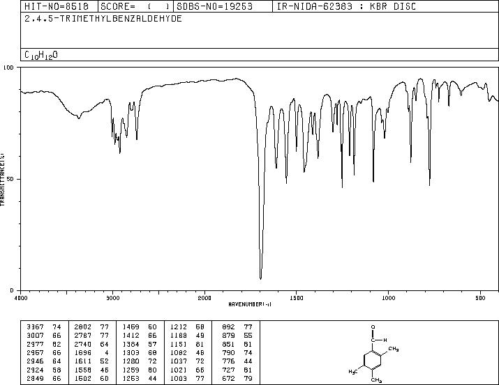Select peak table entry 1280
The image size is (499, 385).
[131, 361]
